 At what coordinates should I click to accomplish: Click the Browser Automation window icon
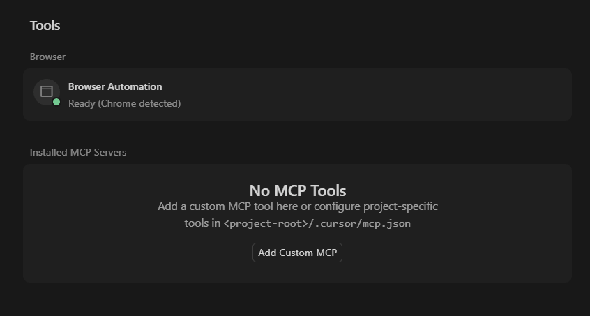[47, 91]
